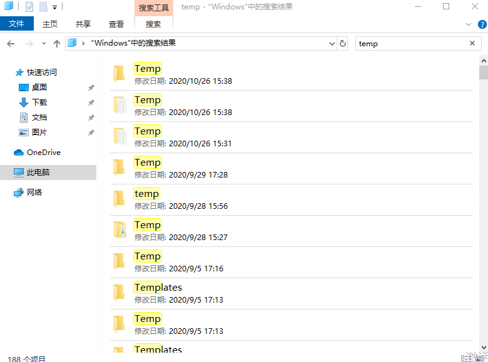Open the 文件 menu tab
This screenshot has height=362, width=488.
16,24
